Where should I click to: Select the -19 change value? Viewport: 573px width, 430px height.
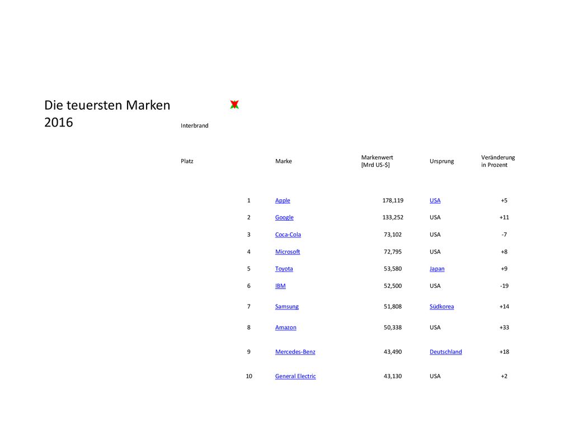click(x=504, y=286)
